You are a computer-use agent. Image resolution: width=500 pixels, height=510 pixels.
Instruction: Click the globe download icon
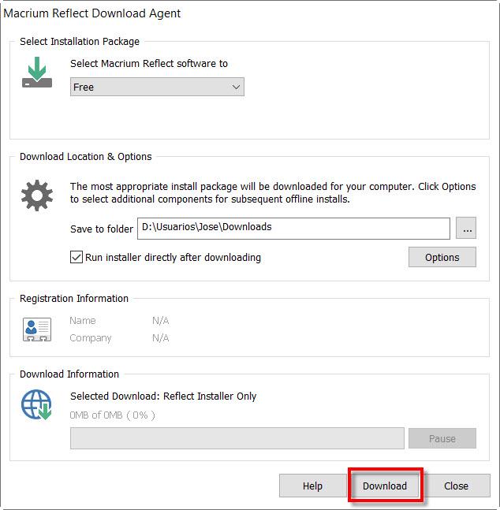click(36, 404)
